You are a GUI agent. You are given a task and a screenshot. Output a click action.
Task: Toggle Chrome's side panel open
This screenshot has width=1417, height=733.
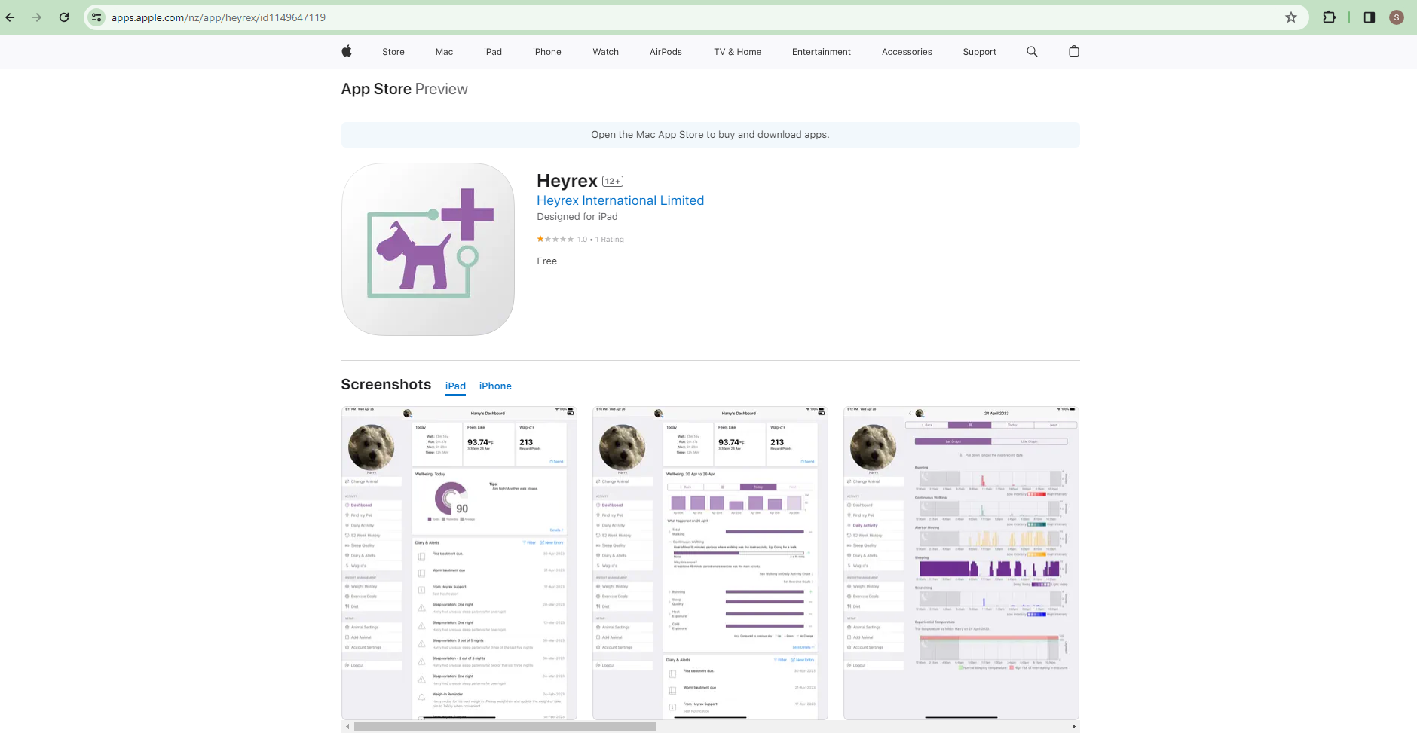tap(1368, 17)
